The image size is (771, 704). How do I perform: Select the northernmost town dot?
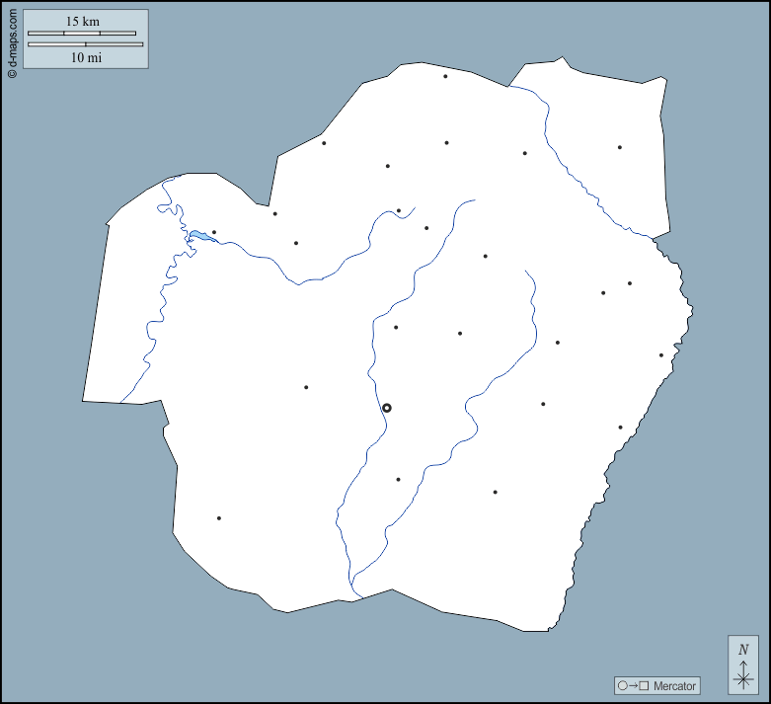click(445, 76)
